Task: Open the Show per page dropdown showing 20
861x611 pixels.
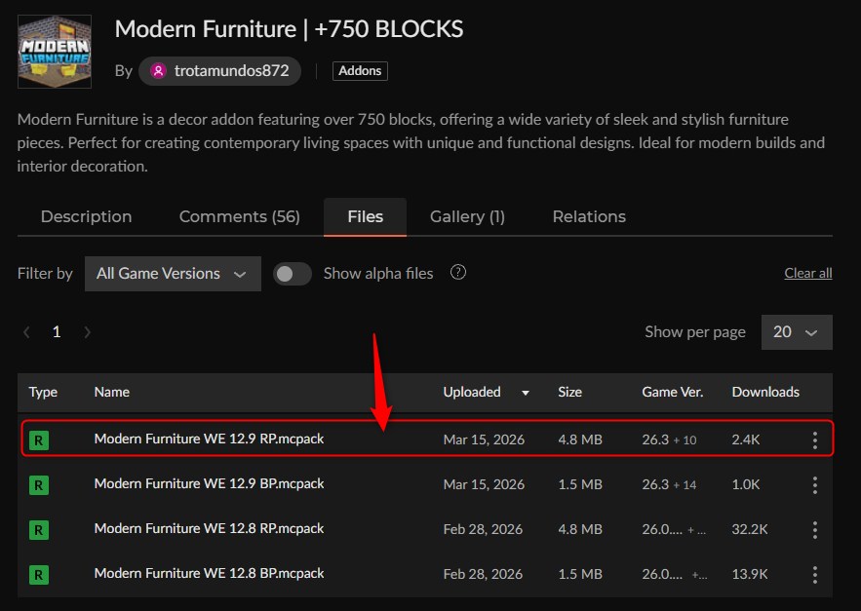Action: (797, 331)
